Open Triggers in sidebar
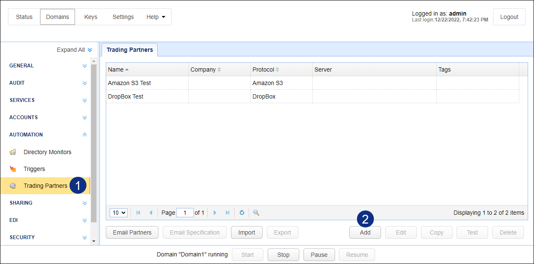This screenshot has height=264, width=534. (x=45, y=169)
